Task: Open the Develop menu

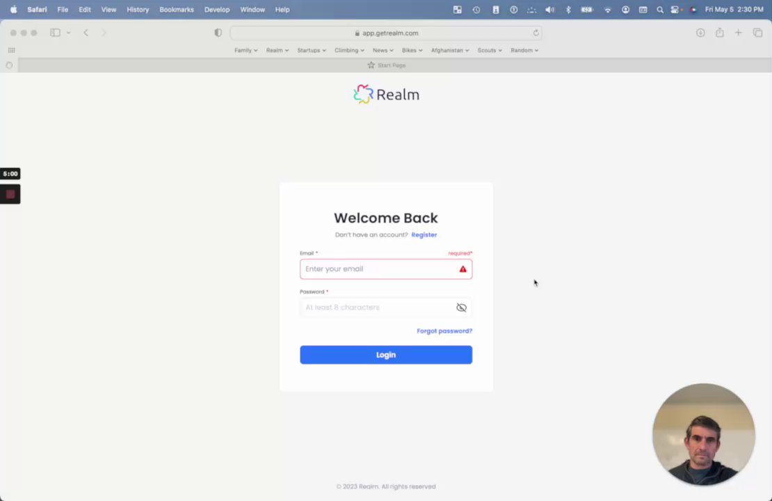Action: coord(216,9)
